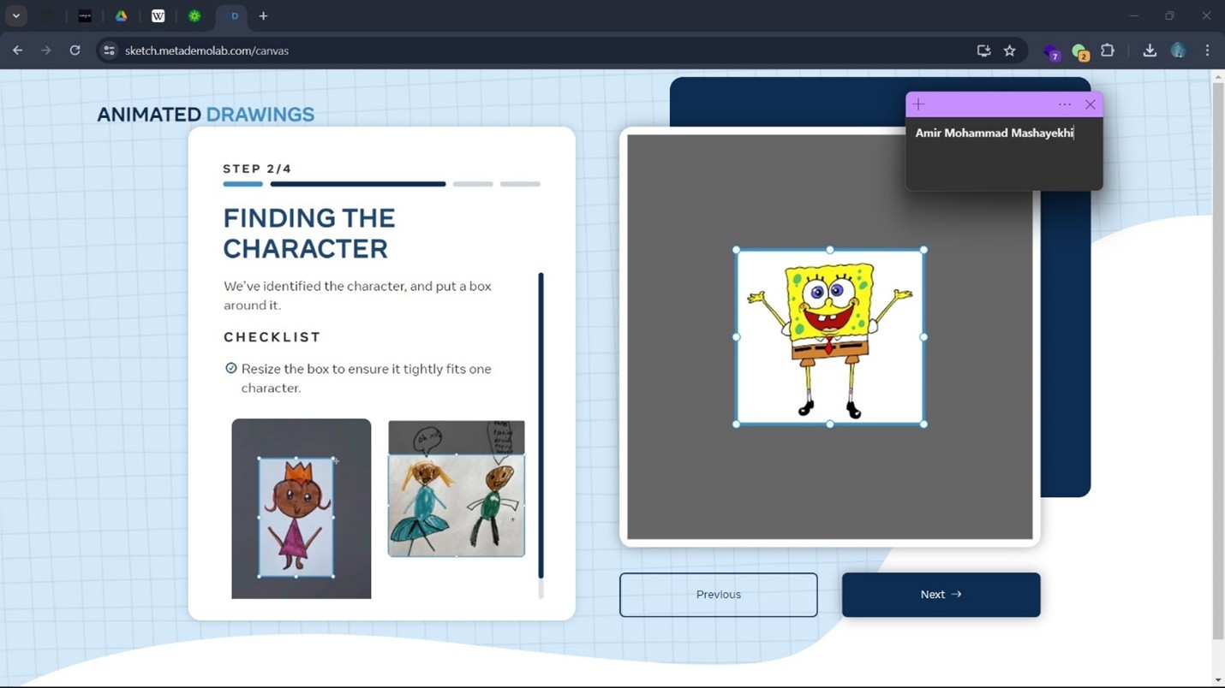Screen dimensions: 1225x688
Task: Click the CHECKLIST heading
Action: click(x=272, y=337)
